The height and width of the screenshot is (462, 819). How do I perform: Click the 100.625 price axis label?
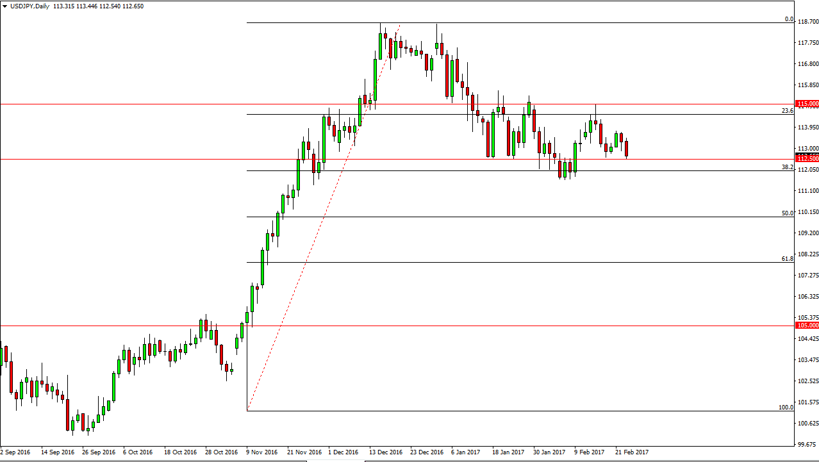pos(807,424)
